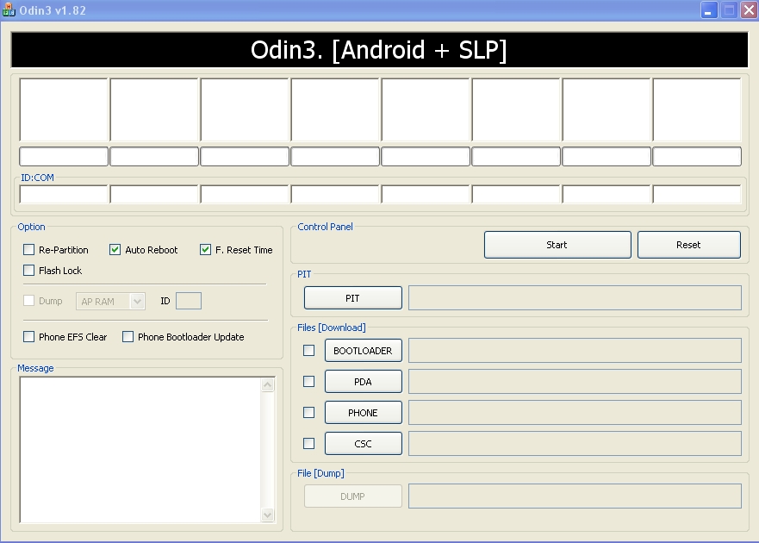
Task: Check the Phone EFS Clear option
Action: 28,336
